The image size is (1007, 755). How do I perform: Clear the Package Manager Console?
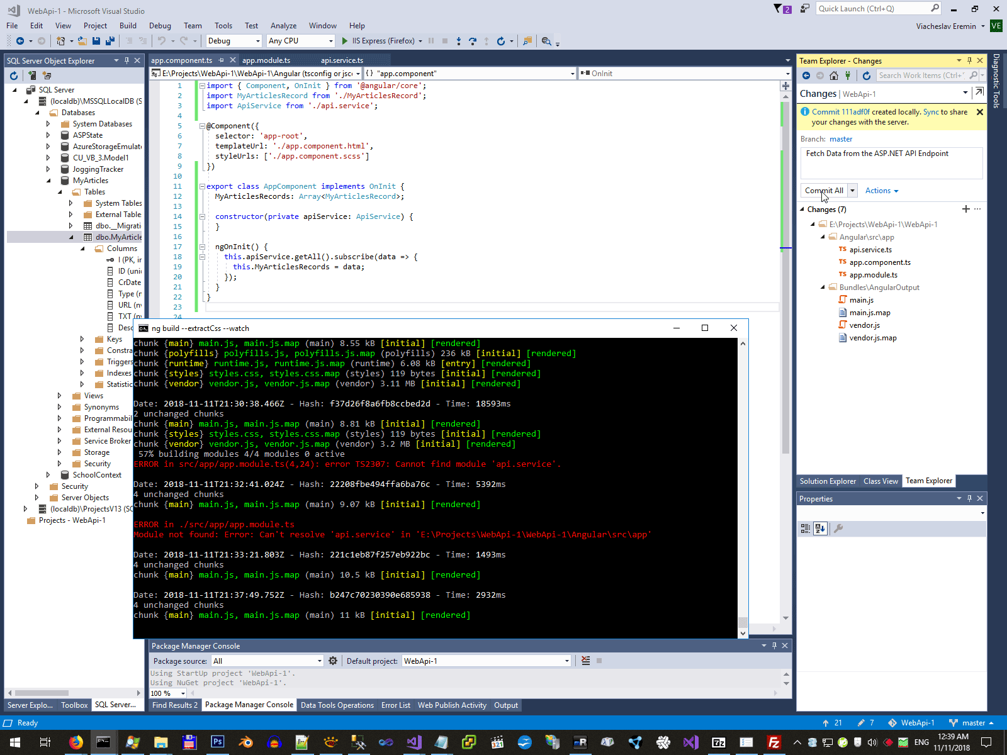585,661
